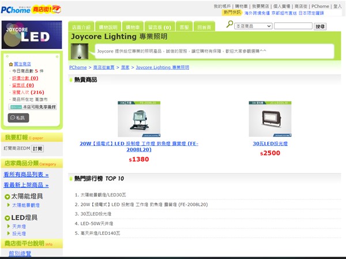The width and height of the screenshot is (346, 259).
Task: Click the $1380 price
Action: coord(139,159)
